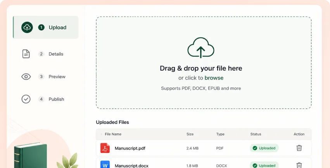Open the Upload step
Screen dimensions: 330x168
point(46,28)
